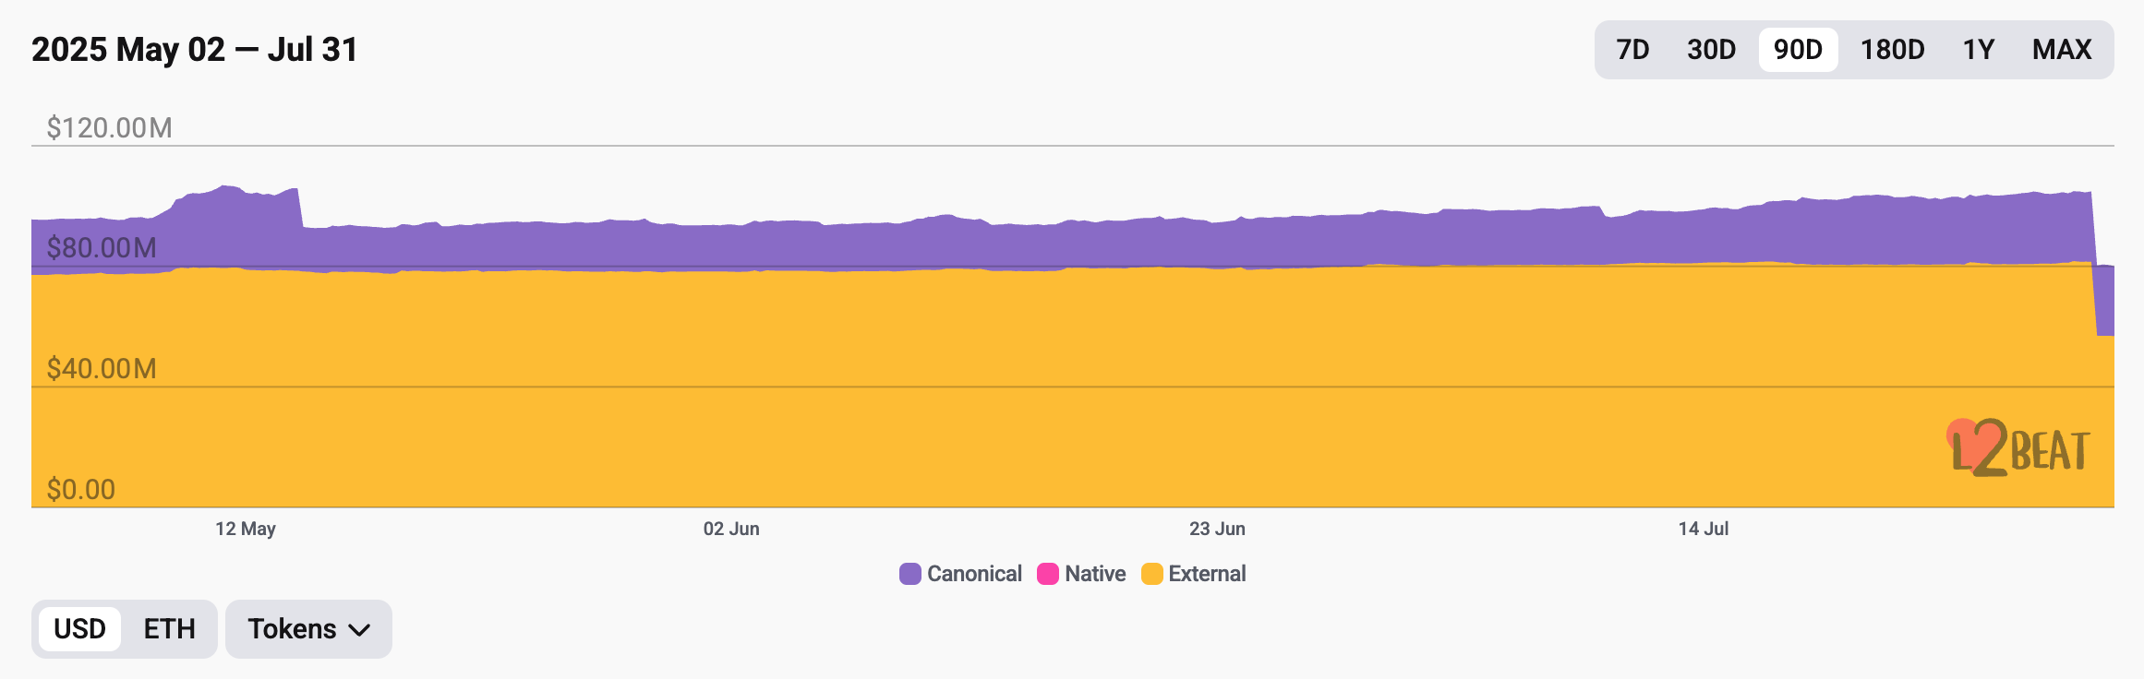This screenshot has width=2144, height=679.
Task: Click the 12 May axis marker
Action: pos(246,529)
